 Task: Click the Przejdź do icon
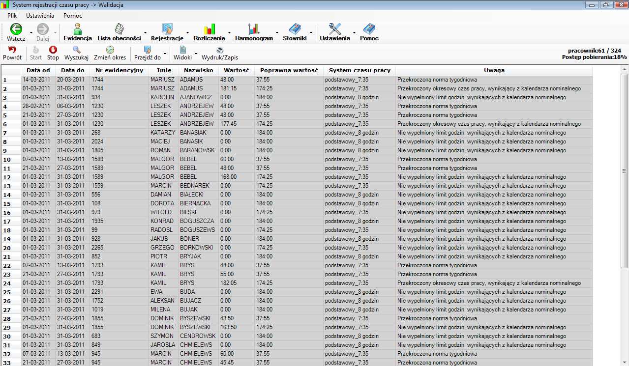(x=148, y=53)
